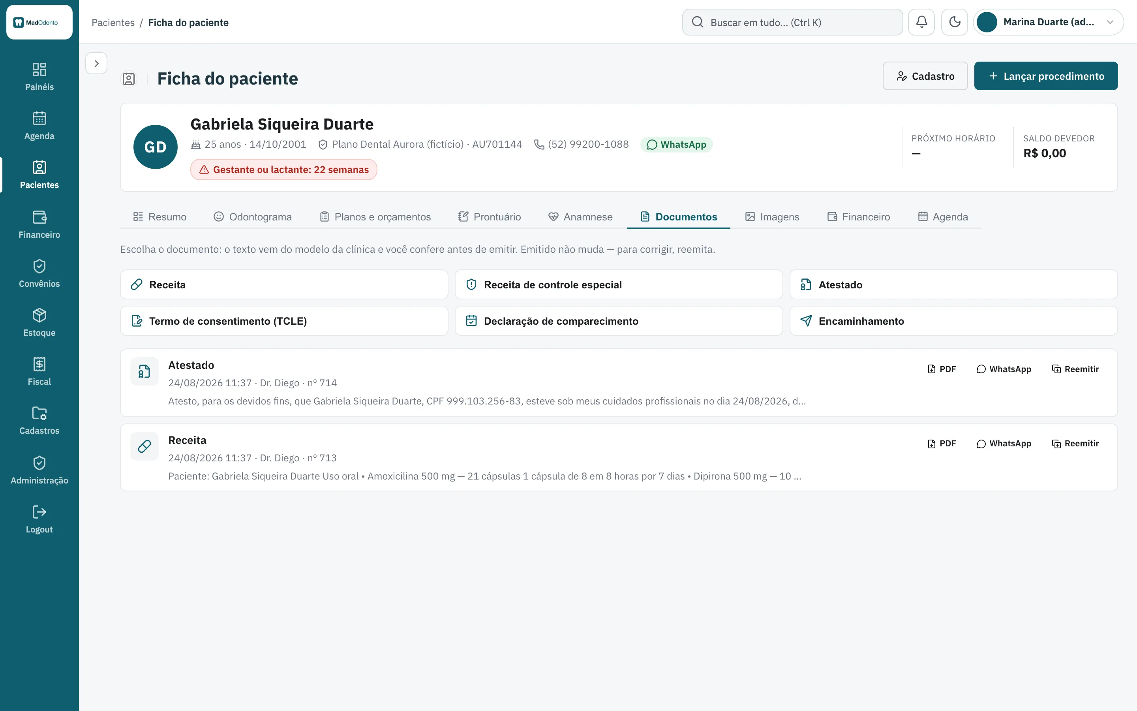Create a Termo de consentimento (TCLE)
Image resolution: width=1137 pixels, height=711 pixels.
click(x=284, y=321)
